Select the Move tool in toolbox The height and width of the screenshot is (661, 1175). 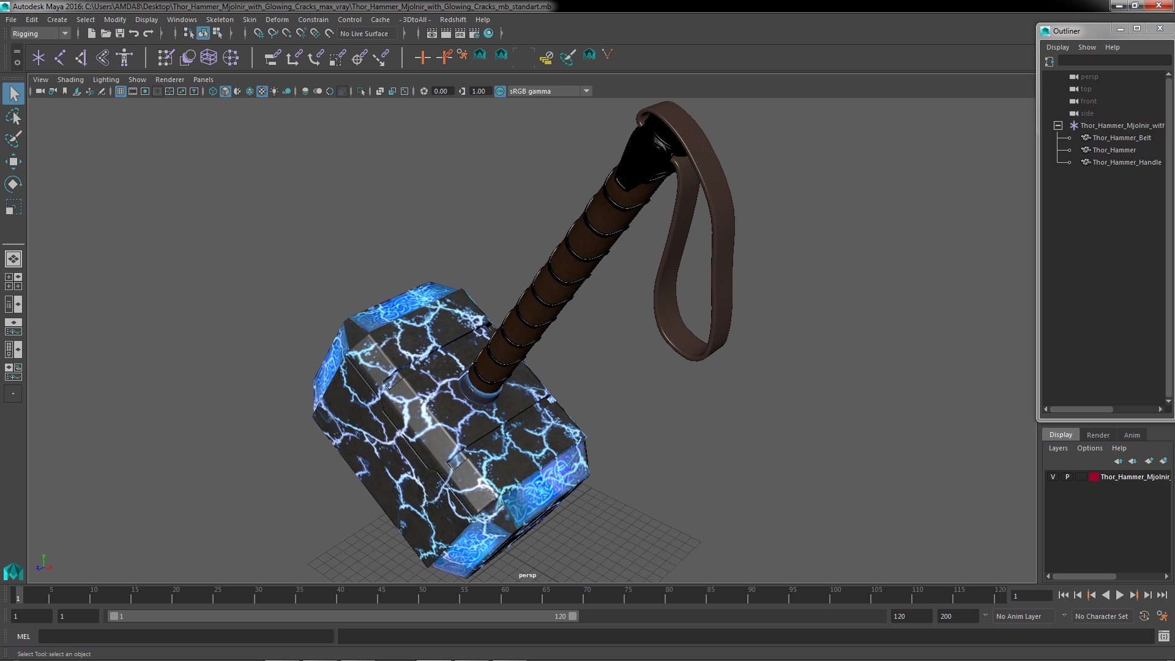(13, 162)
